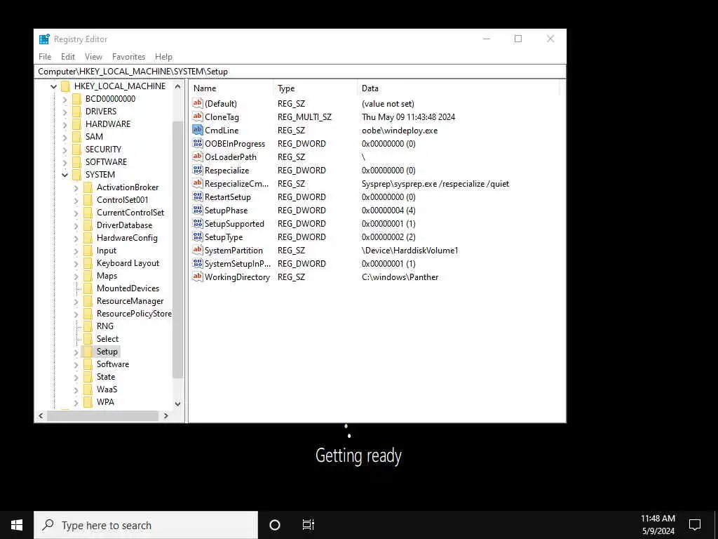This screenshot has height=539, width=718.
Task: Open Task View on the taskbar
Action: pyautogui.click(x=309, y=525)
